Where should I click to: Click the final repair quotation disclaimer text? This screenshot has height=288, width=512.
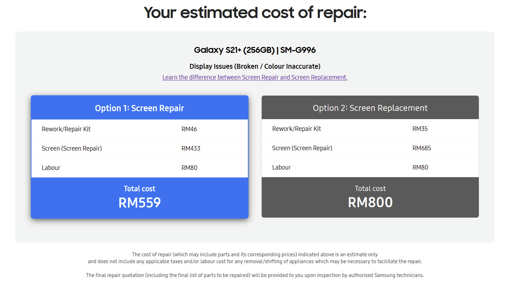tap(255, 275)
